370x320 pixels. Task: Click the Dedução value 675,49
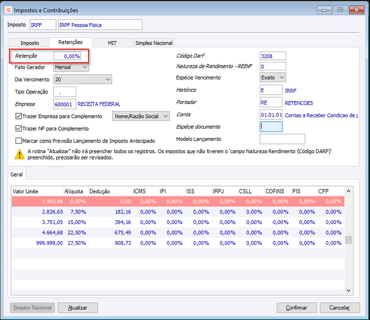[x=123, y=233]
